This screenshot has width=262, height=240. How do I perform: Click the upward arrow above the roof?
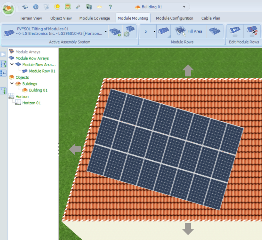point(188,70)
